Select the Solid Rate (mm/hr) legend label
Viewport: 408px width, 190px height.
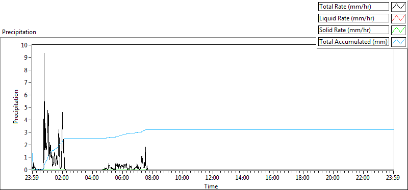click(x=353, y=30)
